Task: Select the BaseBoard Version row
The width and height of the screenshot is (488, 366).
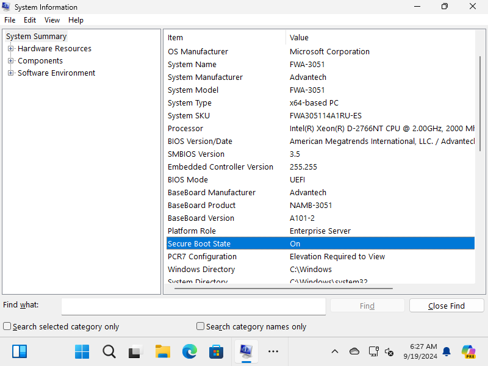Action: 321,218
